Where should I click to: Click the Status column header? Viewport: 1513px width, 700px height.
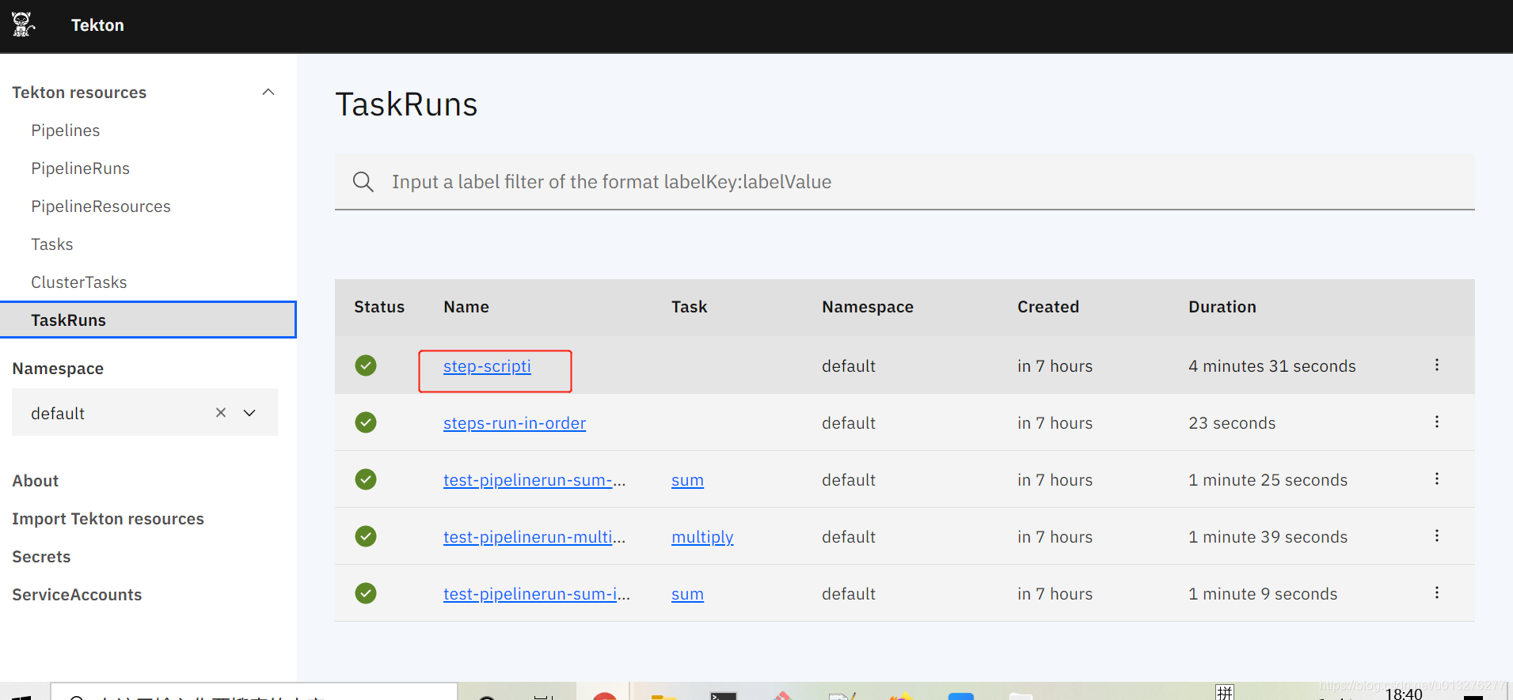click(379, 307)
